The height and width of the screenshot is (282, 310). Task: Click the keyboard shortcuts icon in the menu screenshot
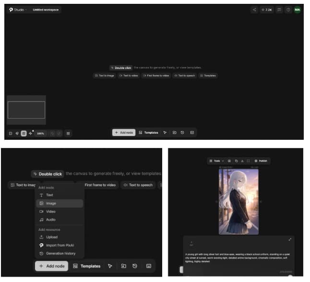coord(149,266)
